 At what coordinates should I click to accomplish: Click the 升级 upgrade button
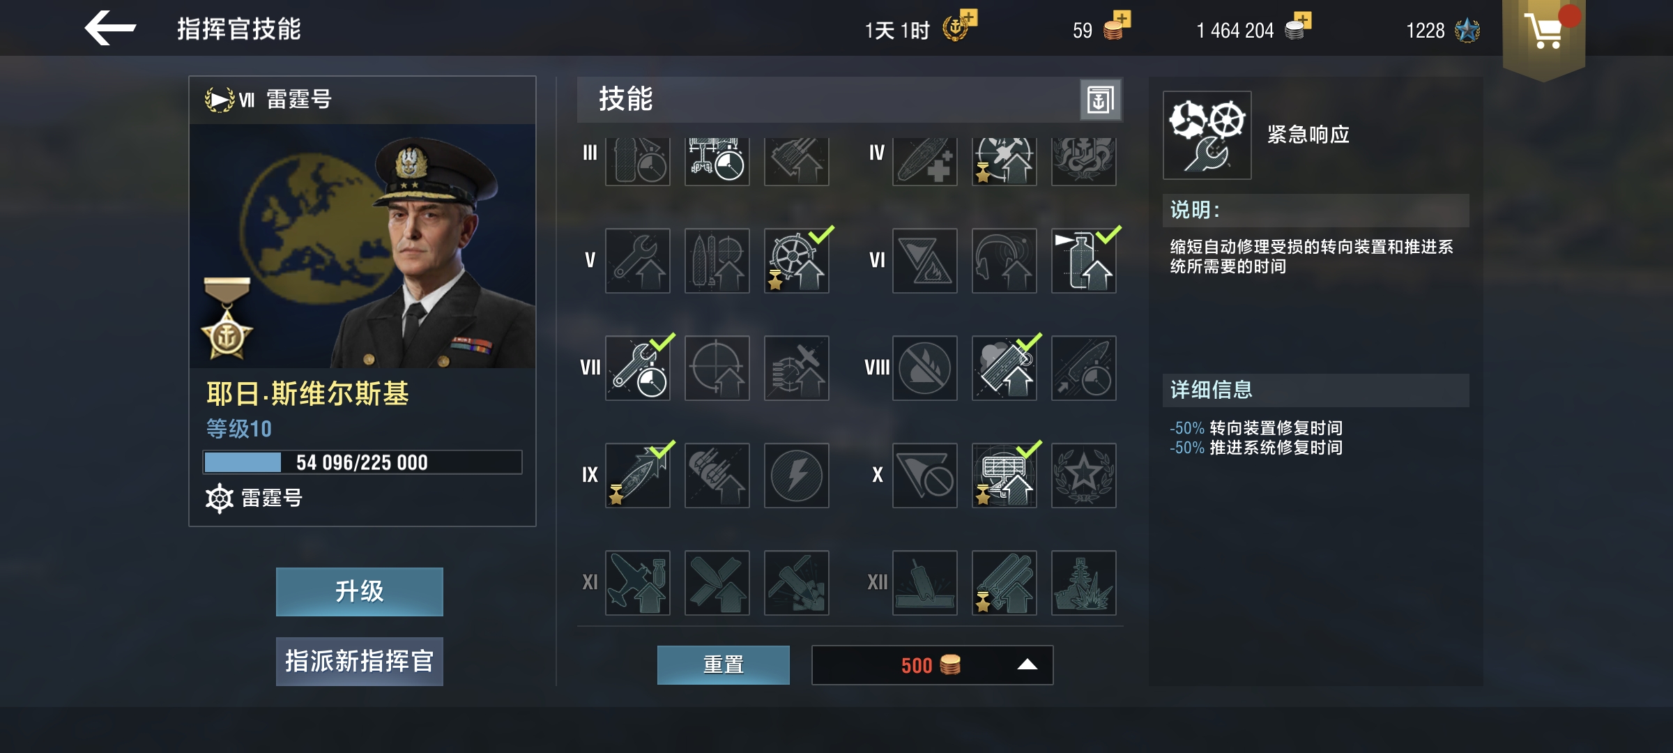359,591
